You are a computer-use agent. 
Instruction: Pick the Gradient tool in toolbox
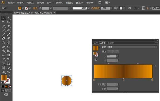click(x=9, y=55)
